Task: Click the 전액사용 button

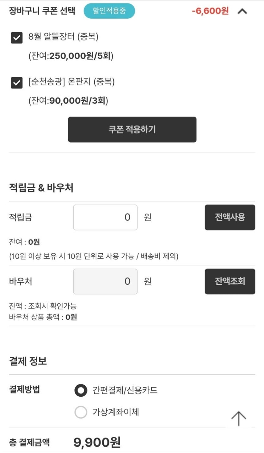Action: coord(230,217)
